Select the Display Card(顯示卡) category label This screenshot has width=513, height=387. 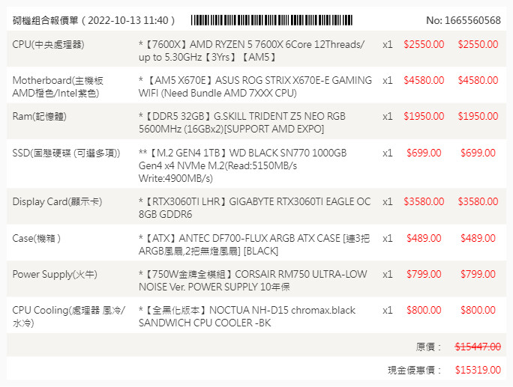[x=57, y=201]
